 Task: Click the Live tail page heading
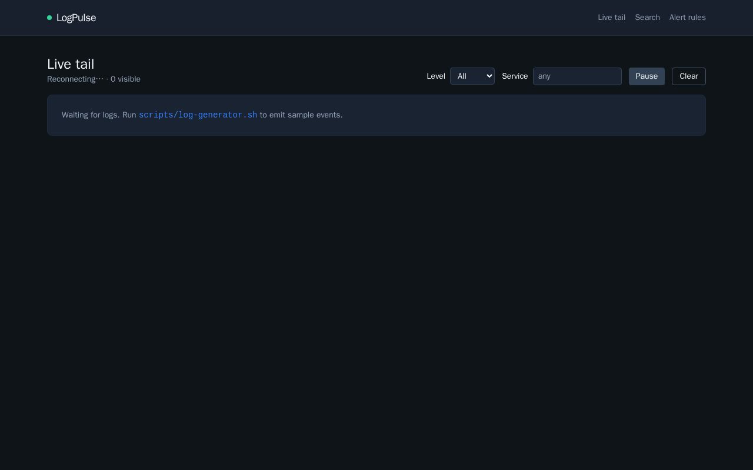(71, 64)
